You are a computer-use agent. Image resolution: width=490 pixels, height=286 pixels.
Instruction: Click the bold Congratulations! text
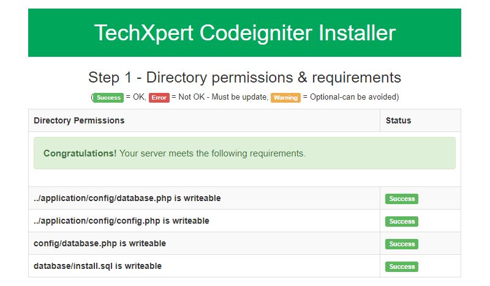click(80, 153)
